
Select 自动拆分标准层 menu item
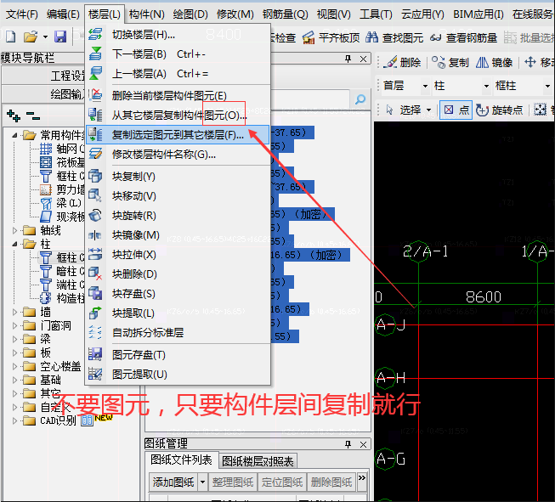(178, 333)
